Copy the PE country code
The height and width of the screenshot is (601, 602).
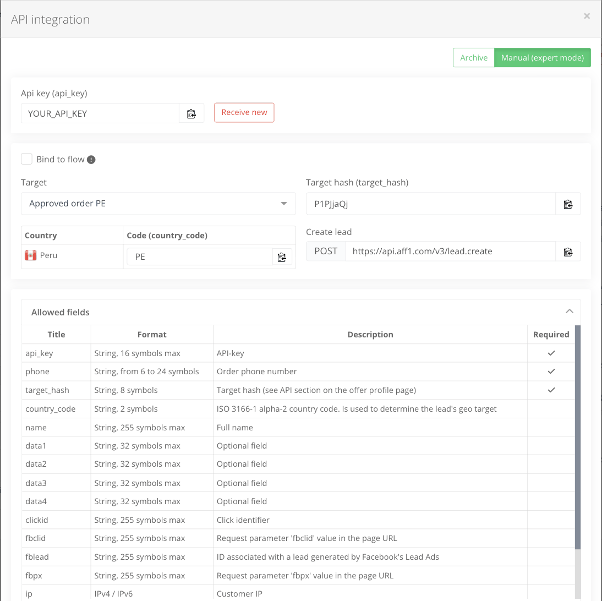click(x=282, y=257)
